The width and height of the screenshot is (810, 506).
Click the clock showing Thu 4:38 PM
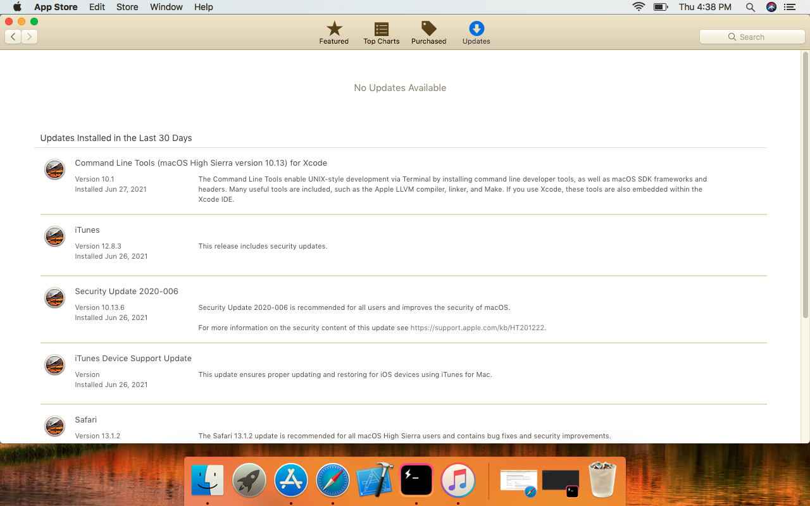tap(705, 7)
